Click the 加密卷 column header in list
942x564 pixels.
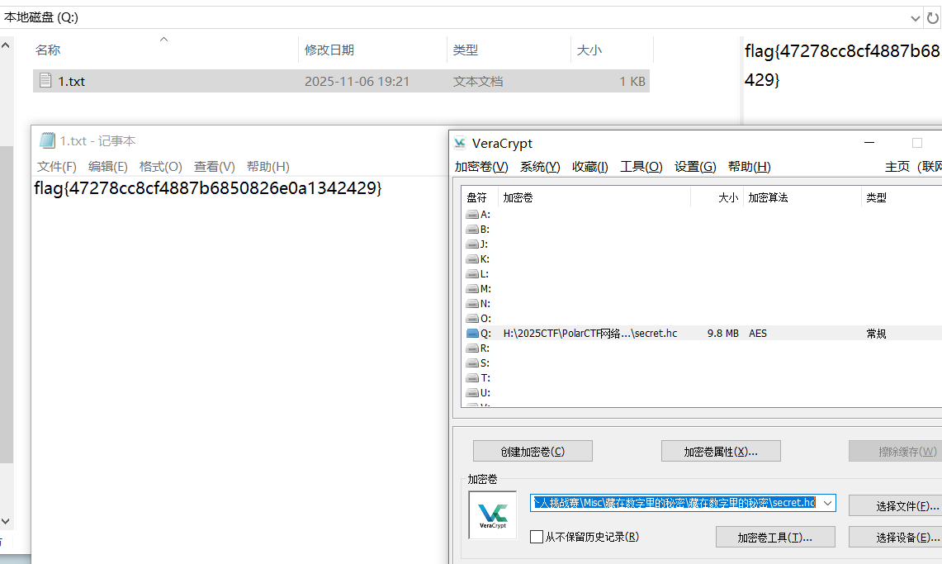point(594,197)
